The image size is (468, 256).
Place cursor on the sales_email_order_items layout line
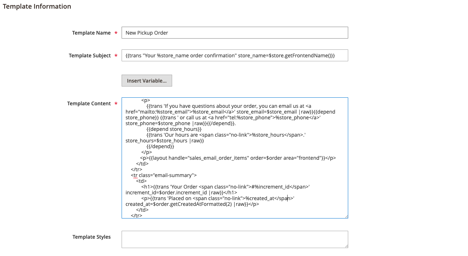pos(238,158)
